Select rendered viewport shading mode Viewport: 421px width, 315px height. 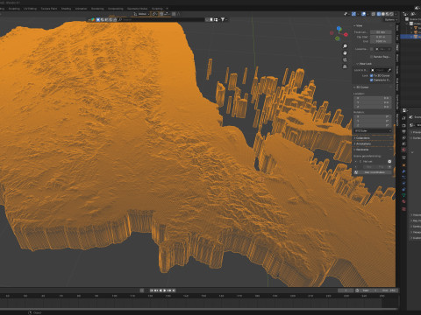[392, 14]
